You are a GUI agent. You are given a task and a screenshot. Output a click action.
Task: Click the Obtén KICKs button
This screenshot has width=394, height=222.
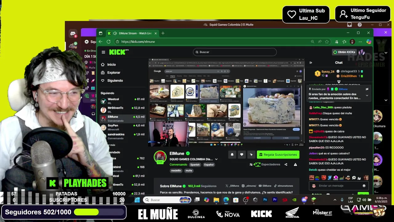[x=344, y=52]
